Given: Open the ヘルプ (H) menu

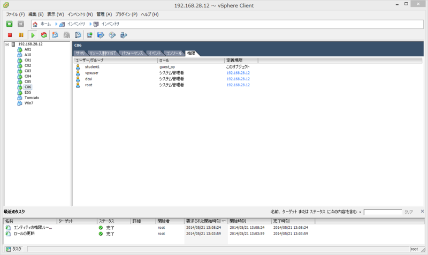Looking at the screenshot, I should [150, 14].
